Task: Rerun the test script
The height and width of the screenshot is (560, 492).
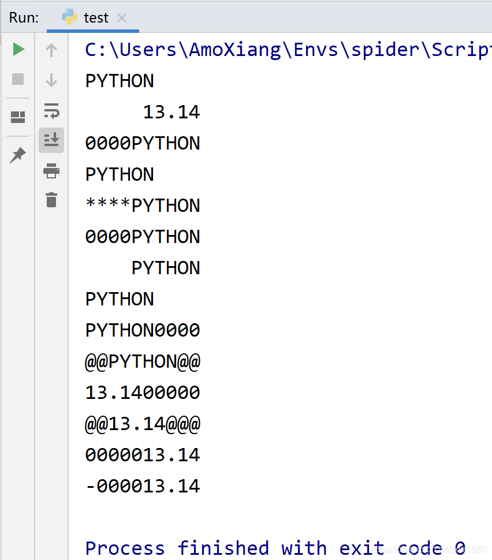Action: click(x=18, y=50)
